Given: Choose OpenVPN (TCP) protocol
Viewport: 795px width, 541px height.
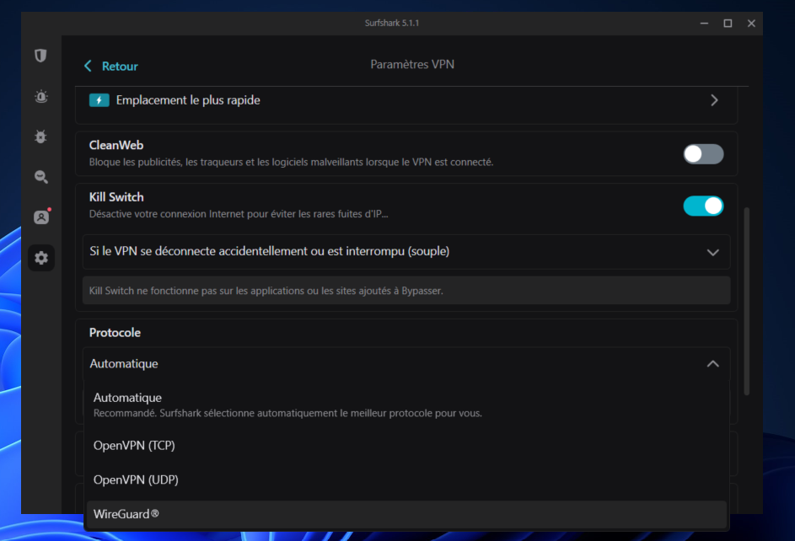Looking at the screenshot, I should [406, 445].
